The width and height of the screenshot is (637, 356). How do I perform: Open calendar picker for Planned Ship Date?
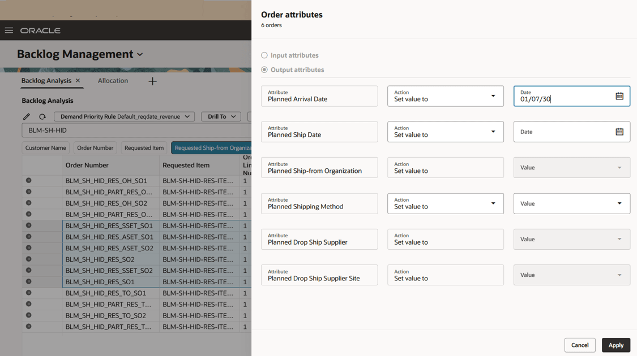click(x=619, y=132)
